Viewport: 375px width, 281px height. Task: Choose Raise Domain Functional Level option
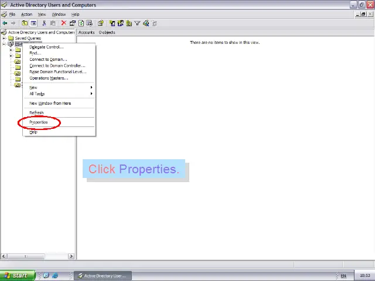pyautogui.click(x=57, y=72)
